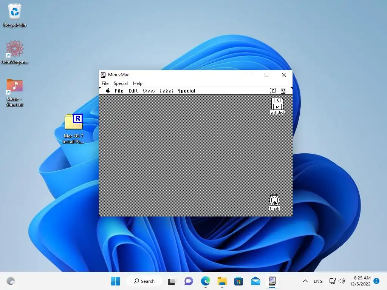Open Microsoft Store from taskbar
Screen dimensions: 387x290
(239, 281)
